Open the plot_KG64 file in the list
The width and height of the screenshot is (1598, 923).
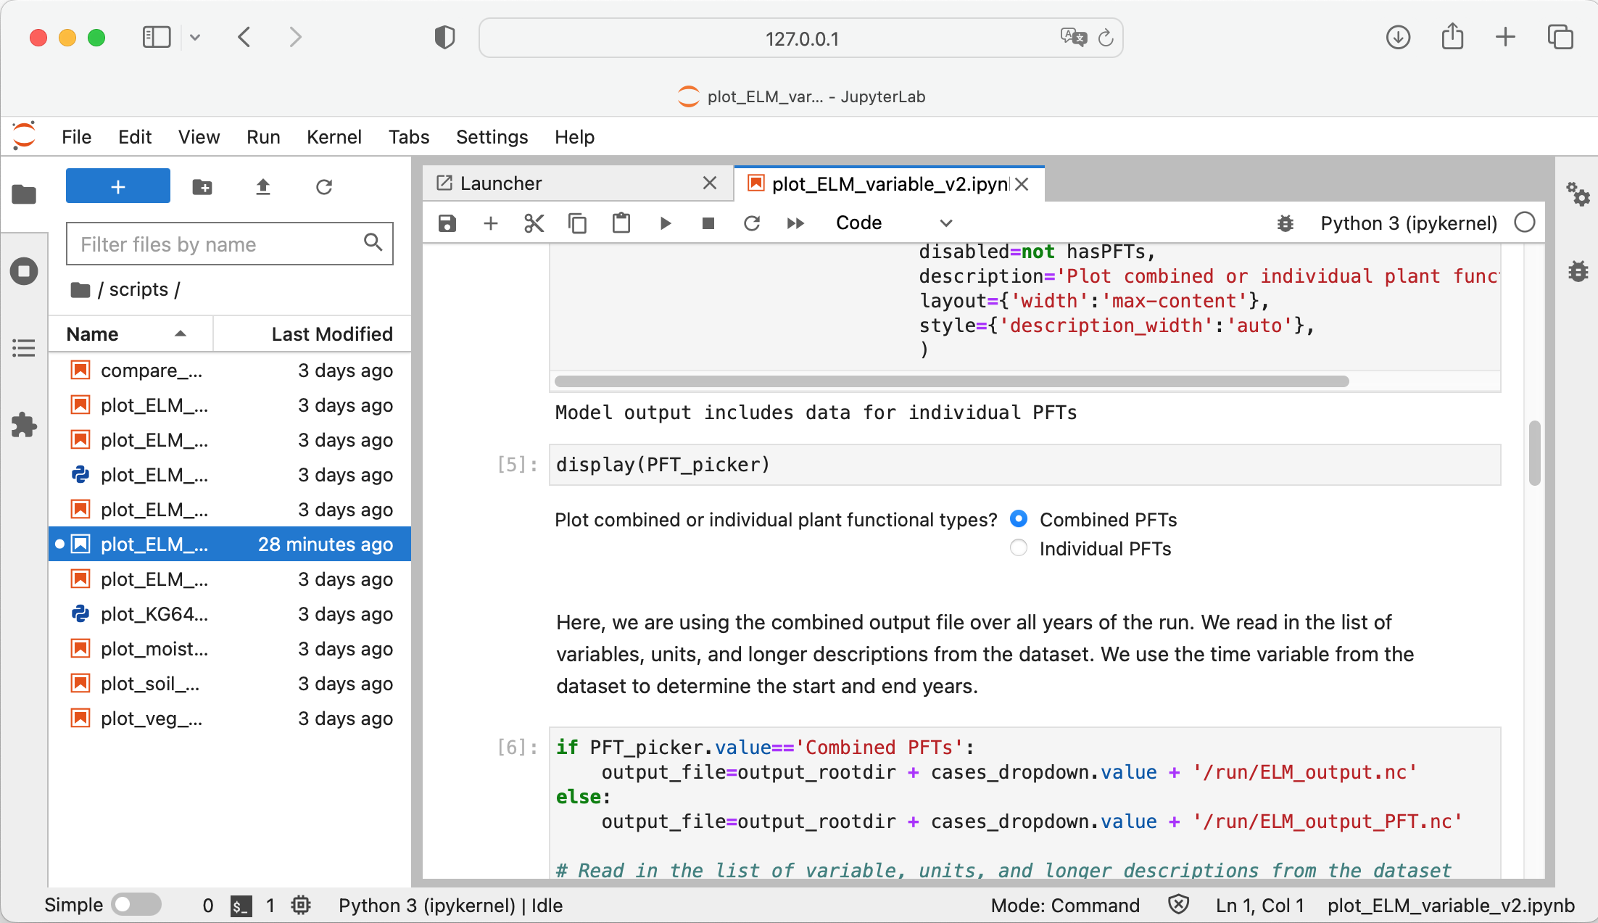pyautogui.click(x=154, y=614)
